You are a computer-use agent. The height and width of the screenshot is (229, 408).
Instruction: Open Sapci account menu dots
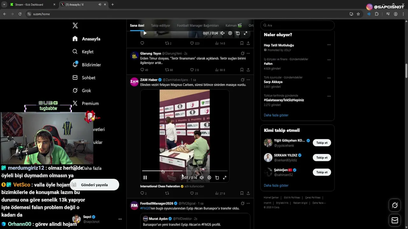[120, 219]
